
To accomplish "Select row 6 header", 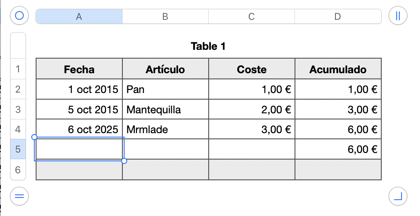I will click(18, 170).
